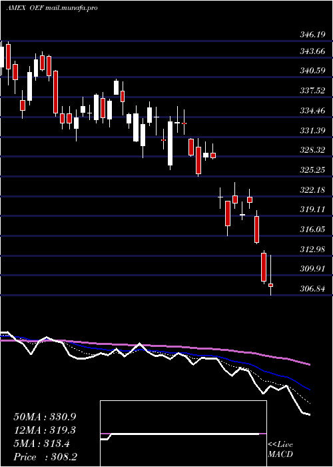
Task: Select the 343.66 price level label
Action: coord(312,51)
